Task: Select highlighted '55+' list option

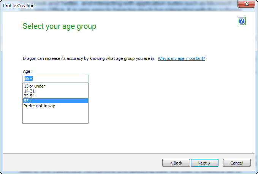Action: 55,101
